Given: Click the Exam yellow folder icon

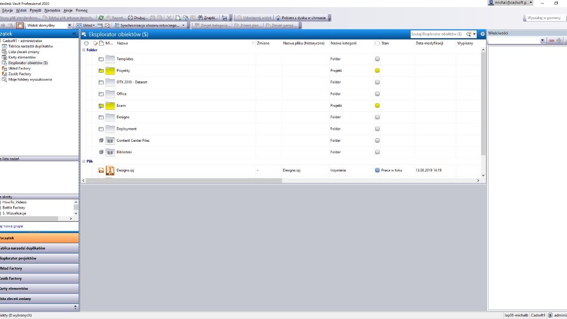Looking at the screenshot, I should coord(110,105).
